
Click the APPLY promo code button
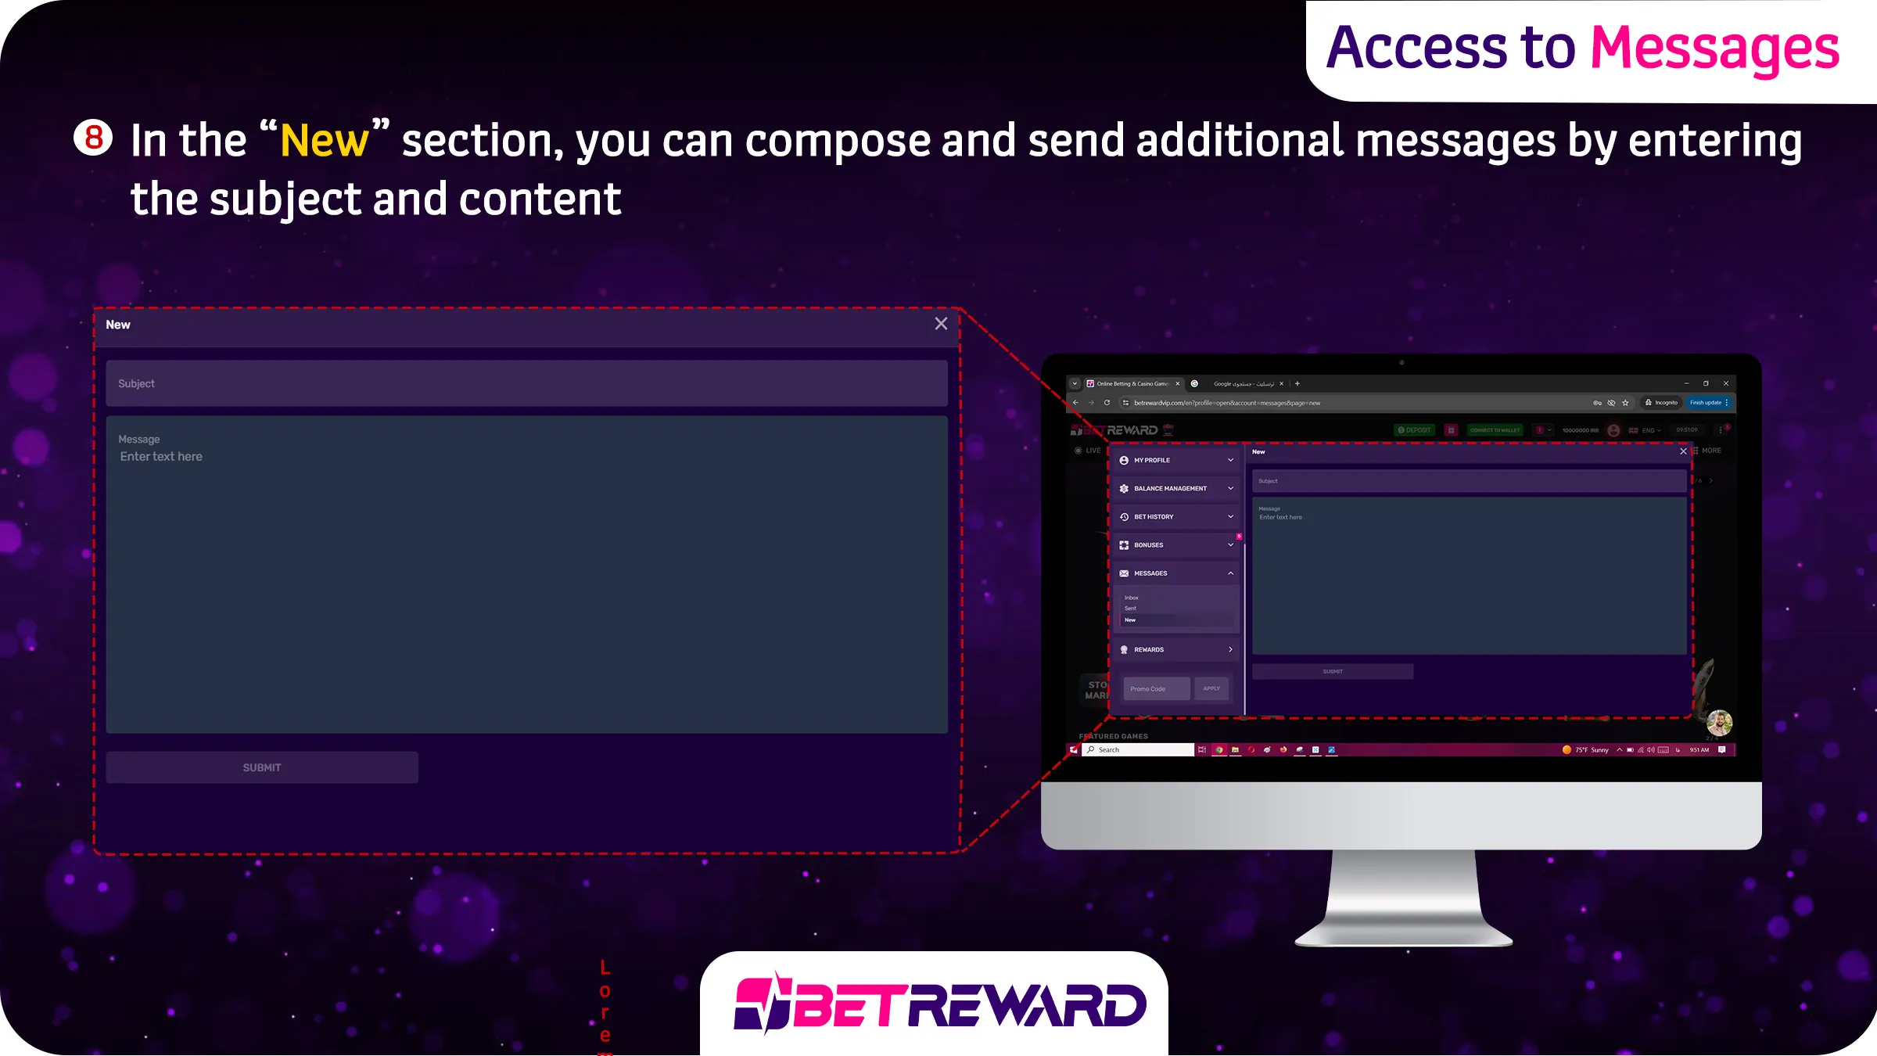(1211, 688)
